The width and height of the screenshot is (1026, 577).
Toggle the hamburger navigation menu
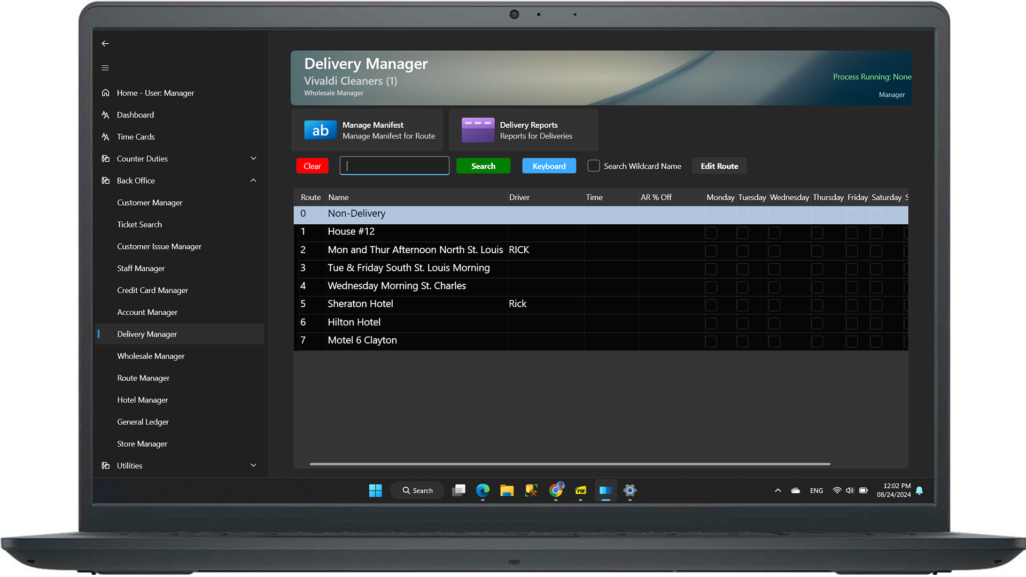coord(105,68)
